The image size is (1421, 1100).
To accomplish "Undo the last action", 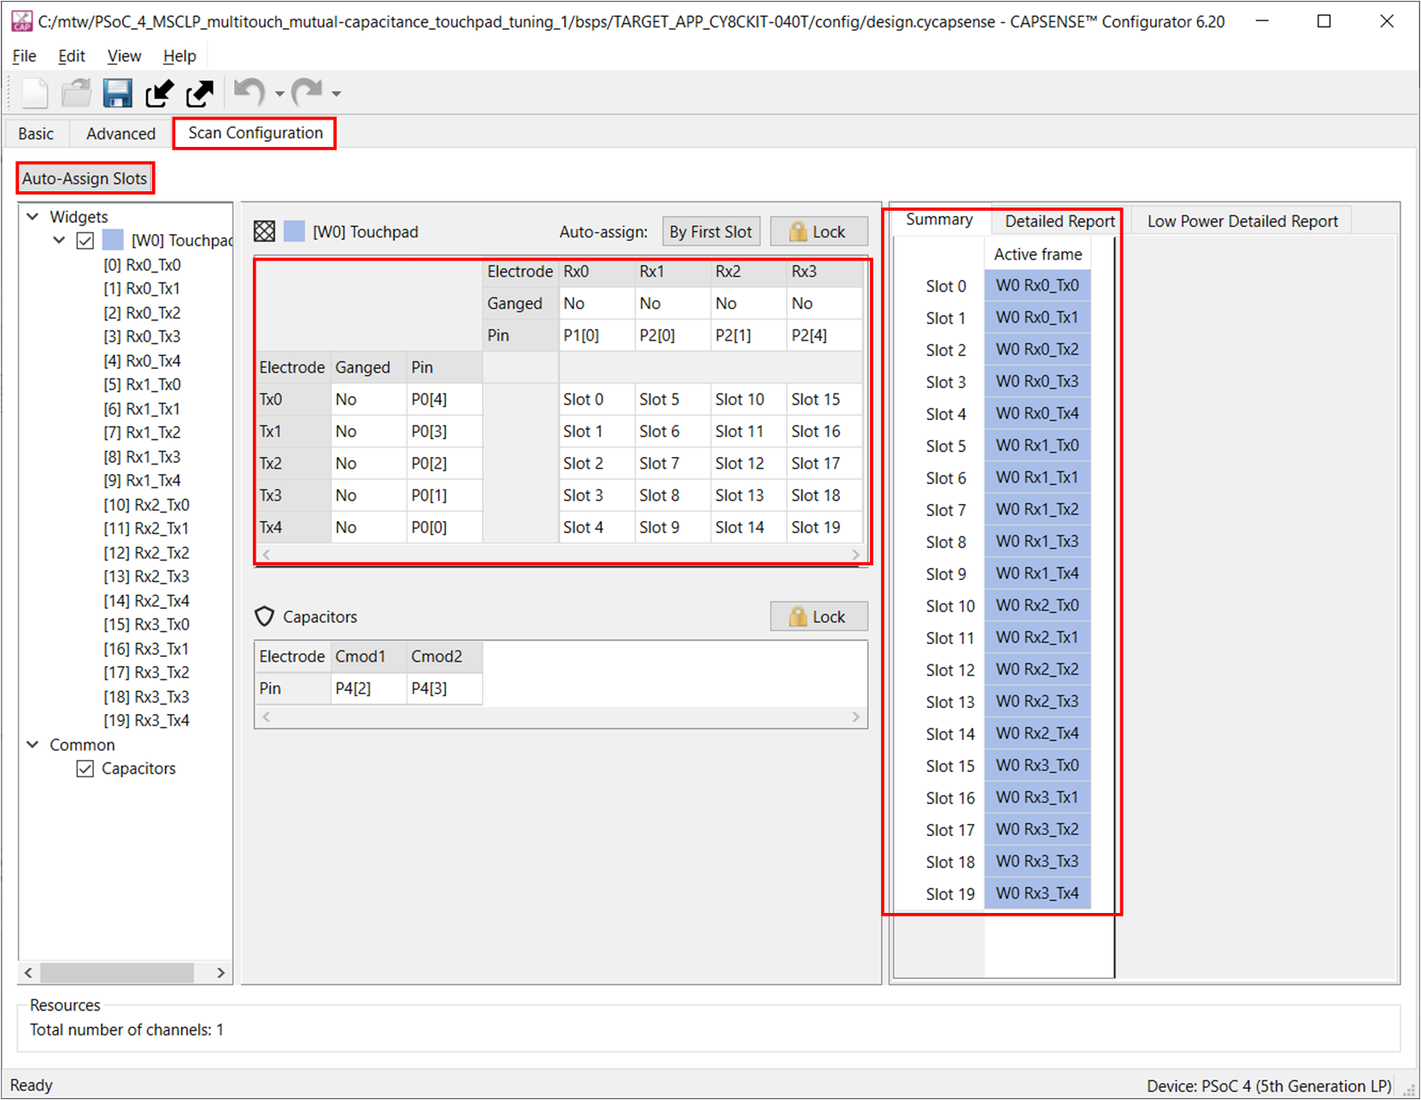I will point(250,91).
